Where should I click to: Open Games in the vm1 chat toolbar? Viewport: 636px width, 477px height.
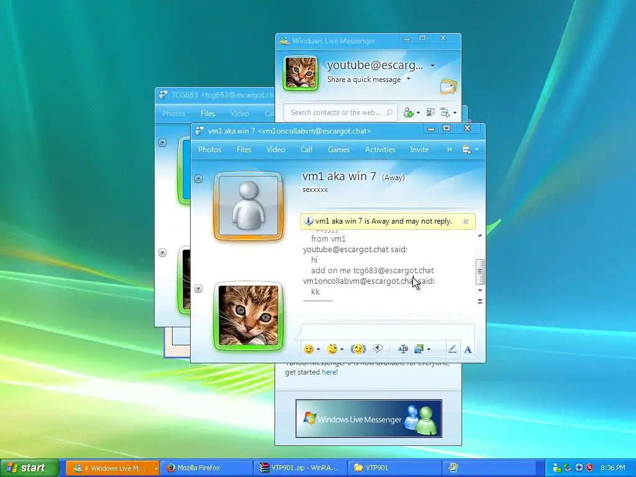338,149
